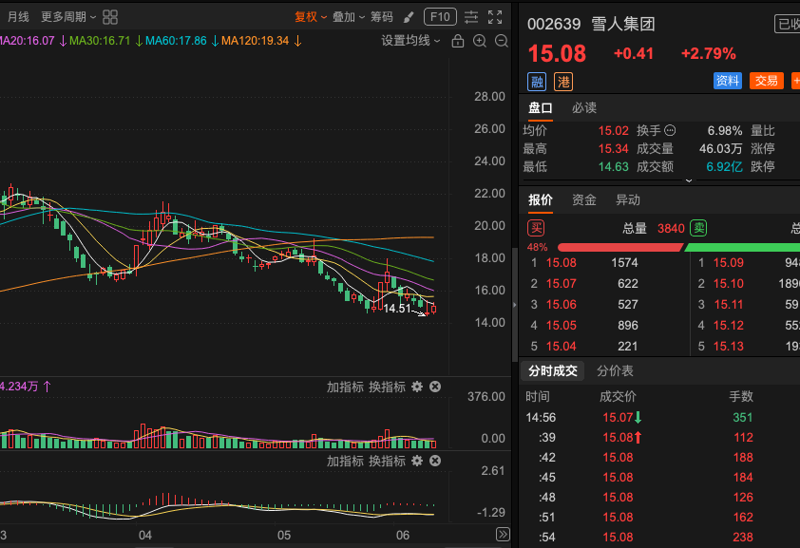Click the 14:56 trade row price 15.07

click(618, 418)
